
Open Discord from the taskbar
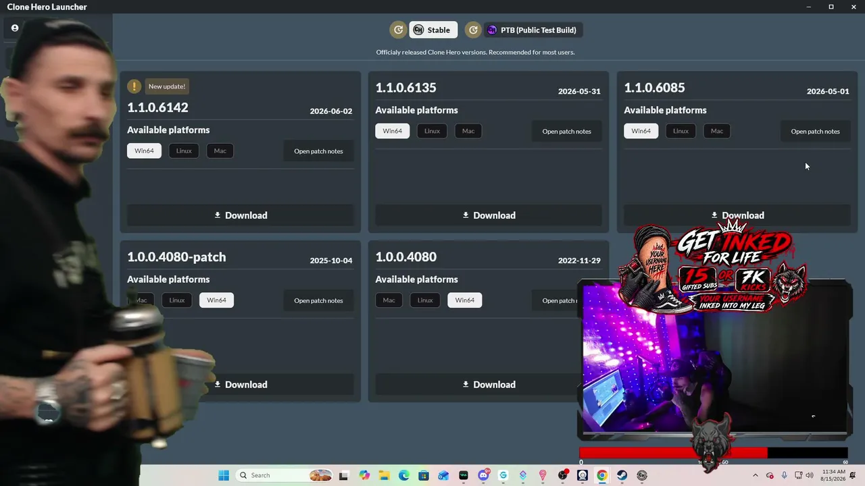tap(483, 475)
